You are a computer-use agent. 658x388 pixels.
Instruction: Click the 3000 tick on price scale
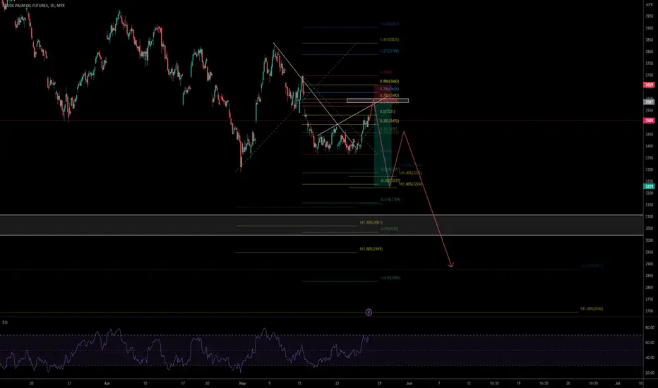point(649,241)
